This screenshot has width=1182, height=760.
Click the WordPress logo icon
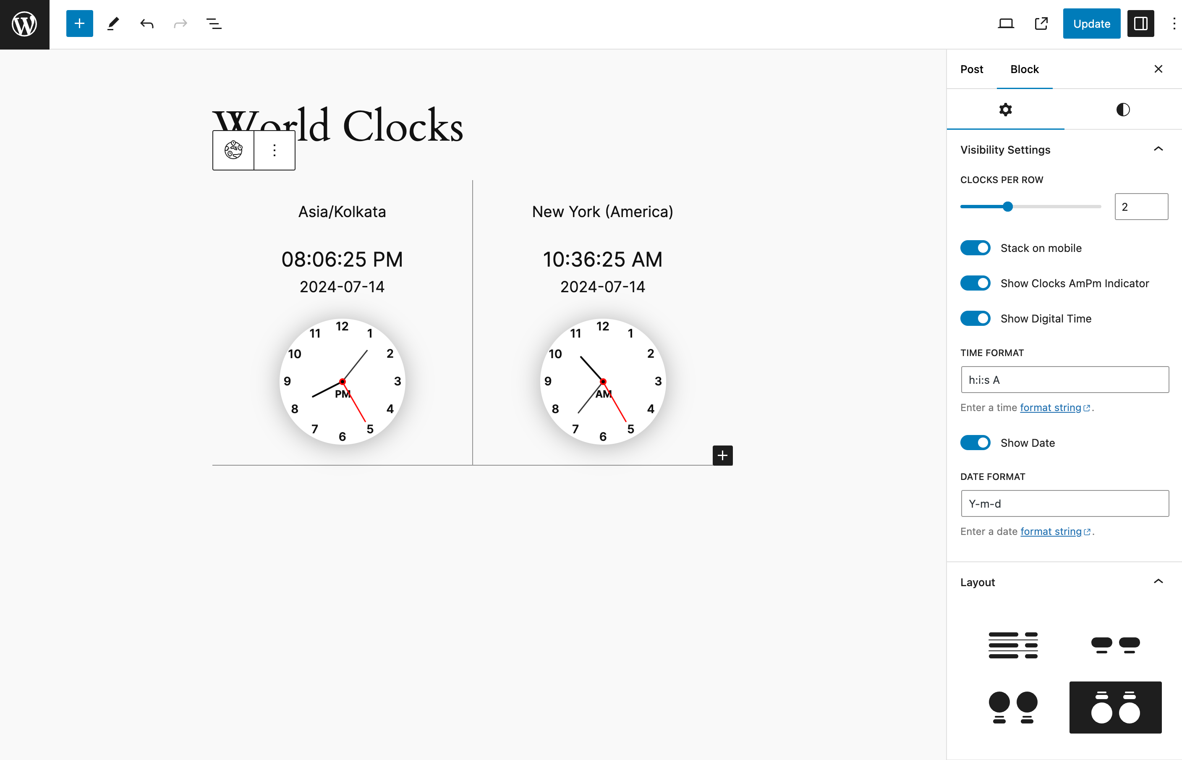24,23
